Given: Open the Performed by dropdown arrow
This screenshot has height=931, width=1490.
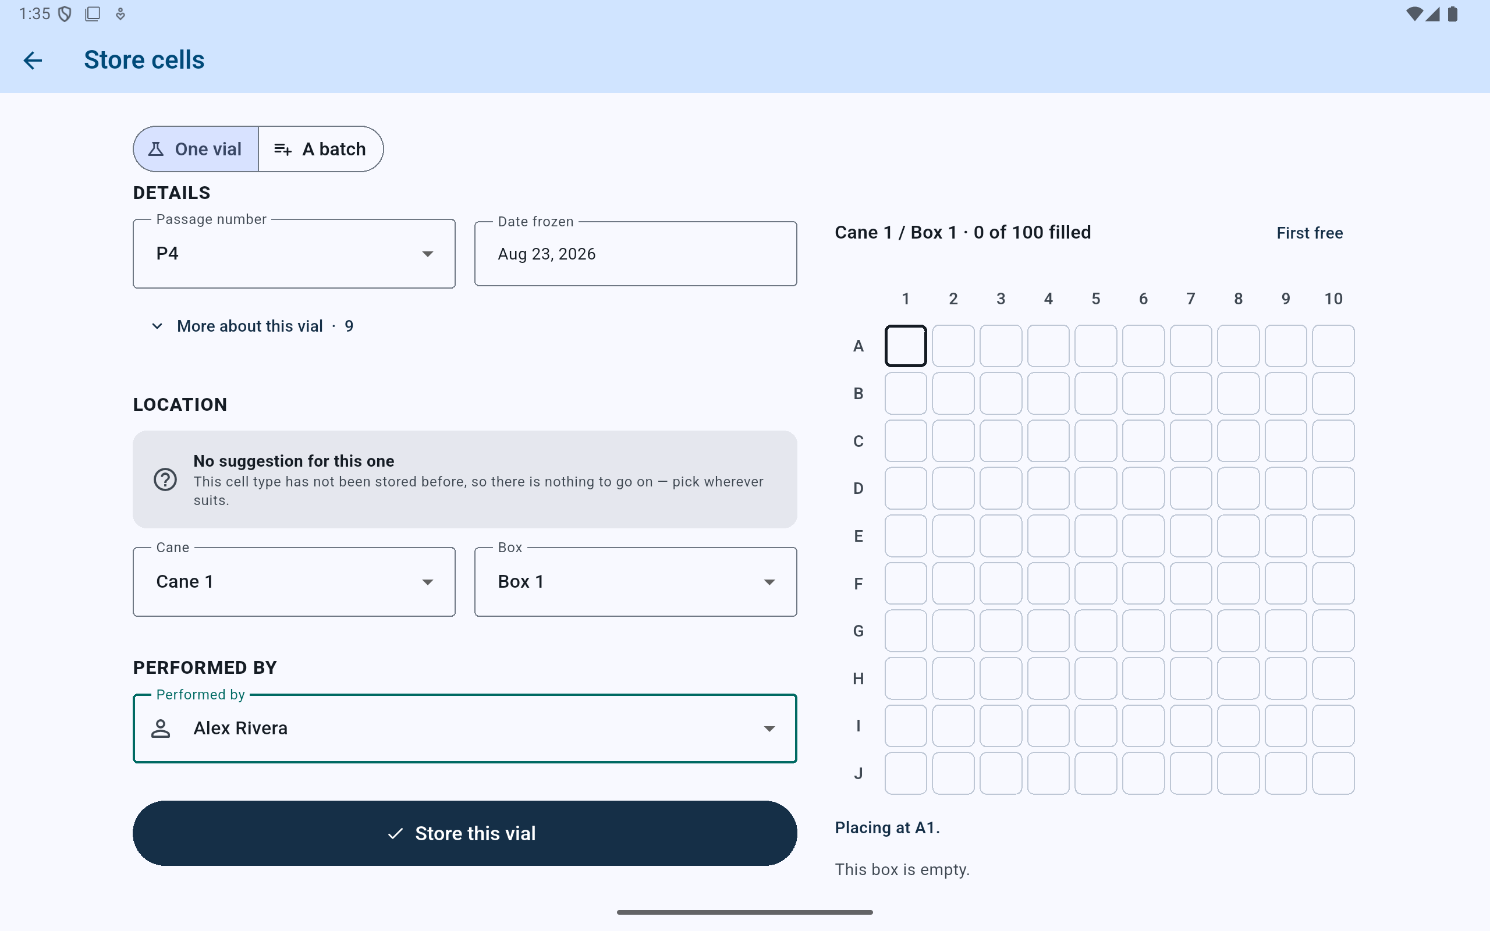Looking at the screenshot, I should click(x=769, y=729).
